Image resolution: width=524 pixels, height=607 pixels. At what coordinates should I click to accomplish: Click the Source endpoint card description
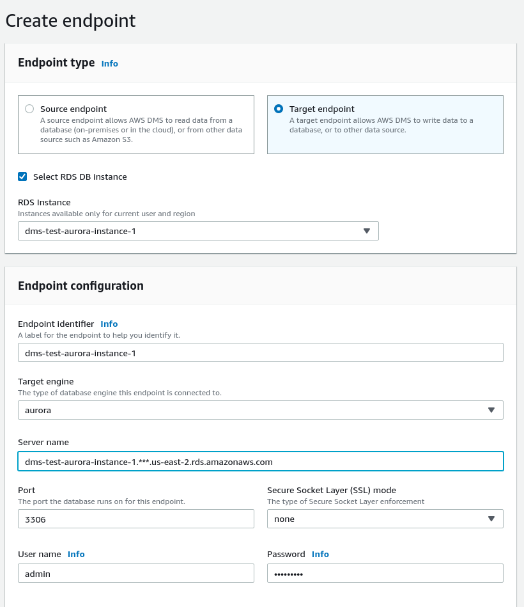(141, 130)
